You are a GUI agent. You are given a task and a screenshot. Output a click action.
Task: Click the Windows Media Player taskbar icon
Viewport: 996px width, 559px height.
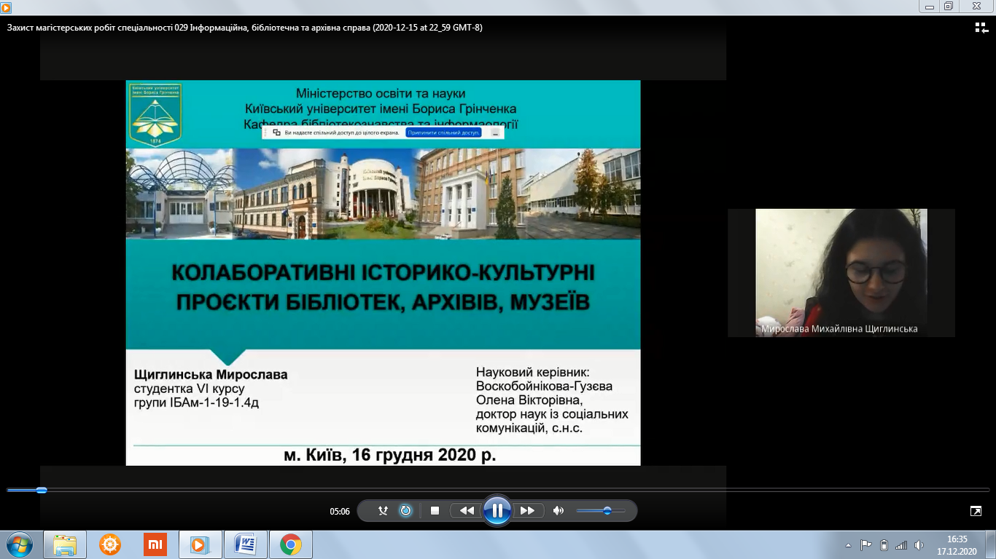(199, 544)
